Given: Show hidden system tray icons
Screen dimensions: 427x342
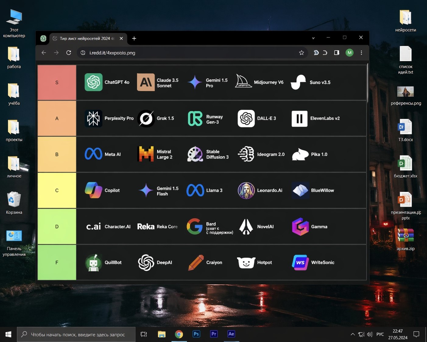Looking at the screenshot, I should pyautogui.click(x=353, y=334).
